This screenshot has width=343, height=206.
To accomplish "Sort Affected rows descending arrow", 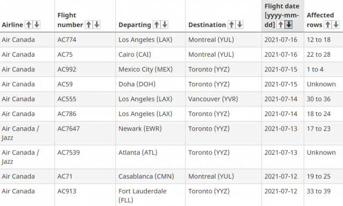I will click(336, 25).
